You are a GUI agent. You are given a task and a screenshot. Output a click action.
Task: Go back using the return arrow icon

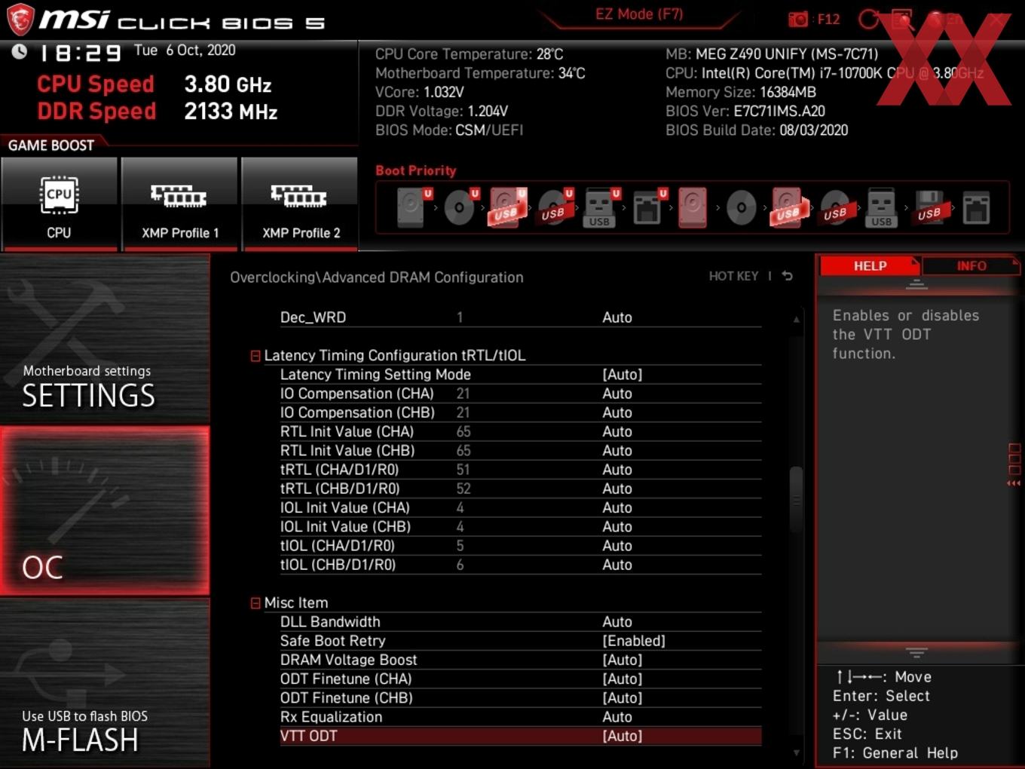(x=788, y=276)
